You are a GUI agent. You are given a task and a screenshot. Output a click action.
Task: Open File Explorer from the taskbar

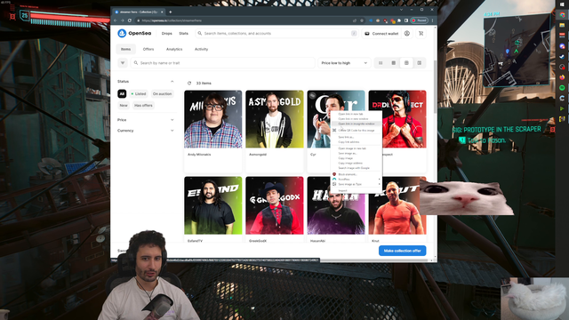[x=562, y=25]
